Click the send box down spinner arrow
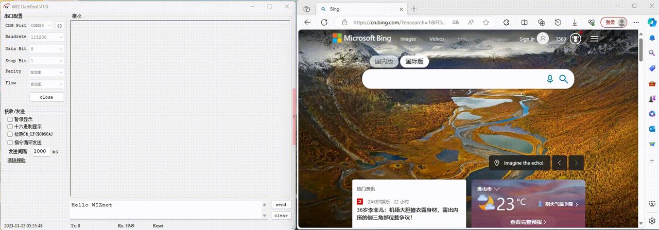 265,216
